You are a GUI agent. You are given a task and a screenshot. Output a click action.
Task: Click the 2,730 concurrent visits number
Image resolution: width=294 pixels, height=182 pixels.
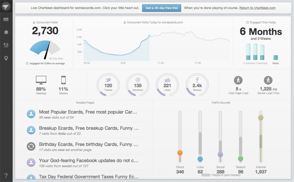[45, 31]
